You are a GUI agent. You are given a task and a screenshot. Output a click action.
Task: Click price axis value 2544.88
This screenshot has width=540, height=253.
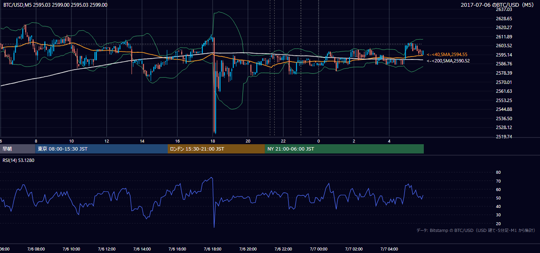click(x=504, y=109)
